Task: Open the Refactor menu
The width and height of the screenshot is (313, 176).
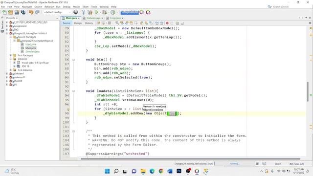Action: point(49,6)
